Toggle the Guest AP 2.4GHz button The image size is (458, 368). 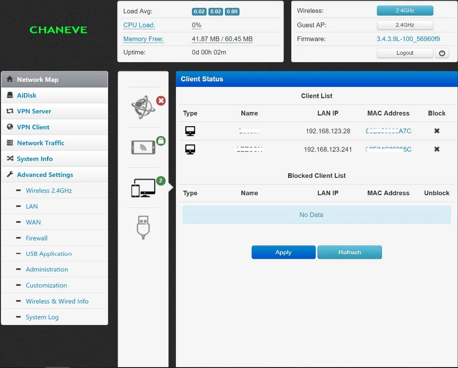(x=405, y=25)
